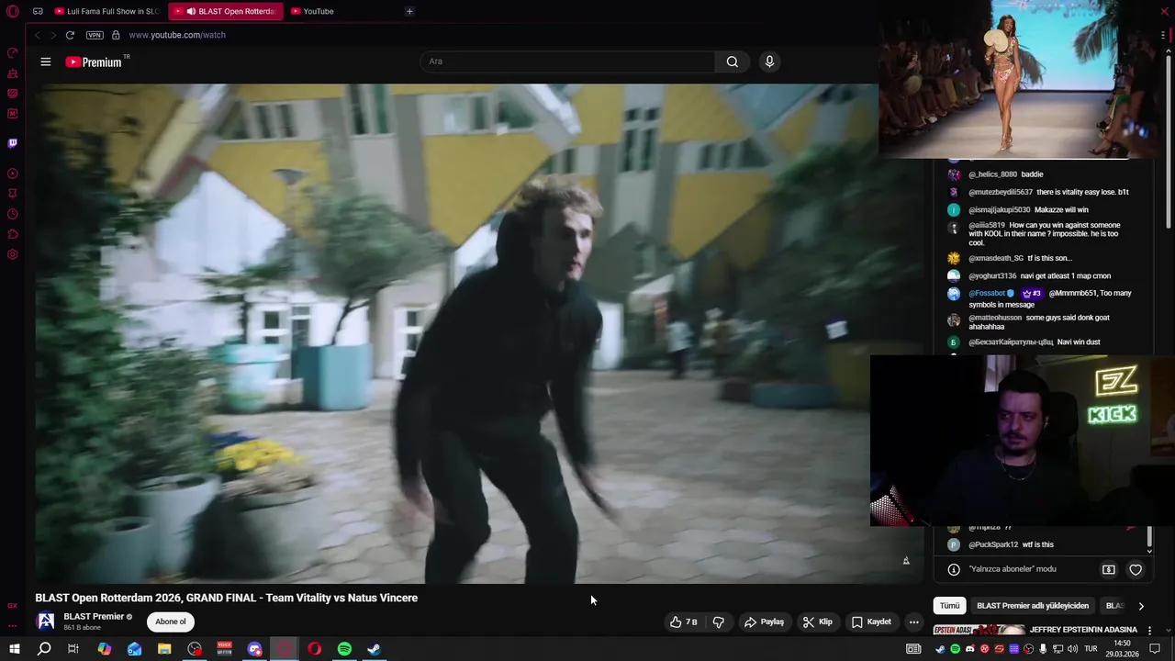Click chat message 'Makazze will win'

point(1061,210)
